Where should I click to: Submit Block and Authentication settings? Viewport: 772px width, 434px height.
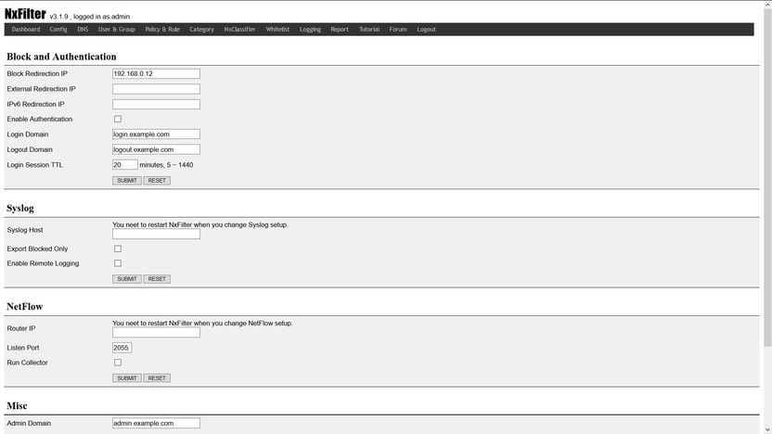[x=127, y=181]
